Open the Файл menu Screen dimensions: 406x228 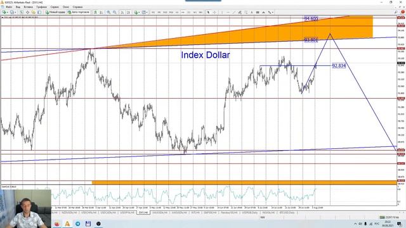[9, 7]
